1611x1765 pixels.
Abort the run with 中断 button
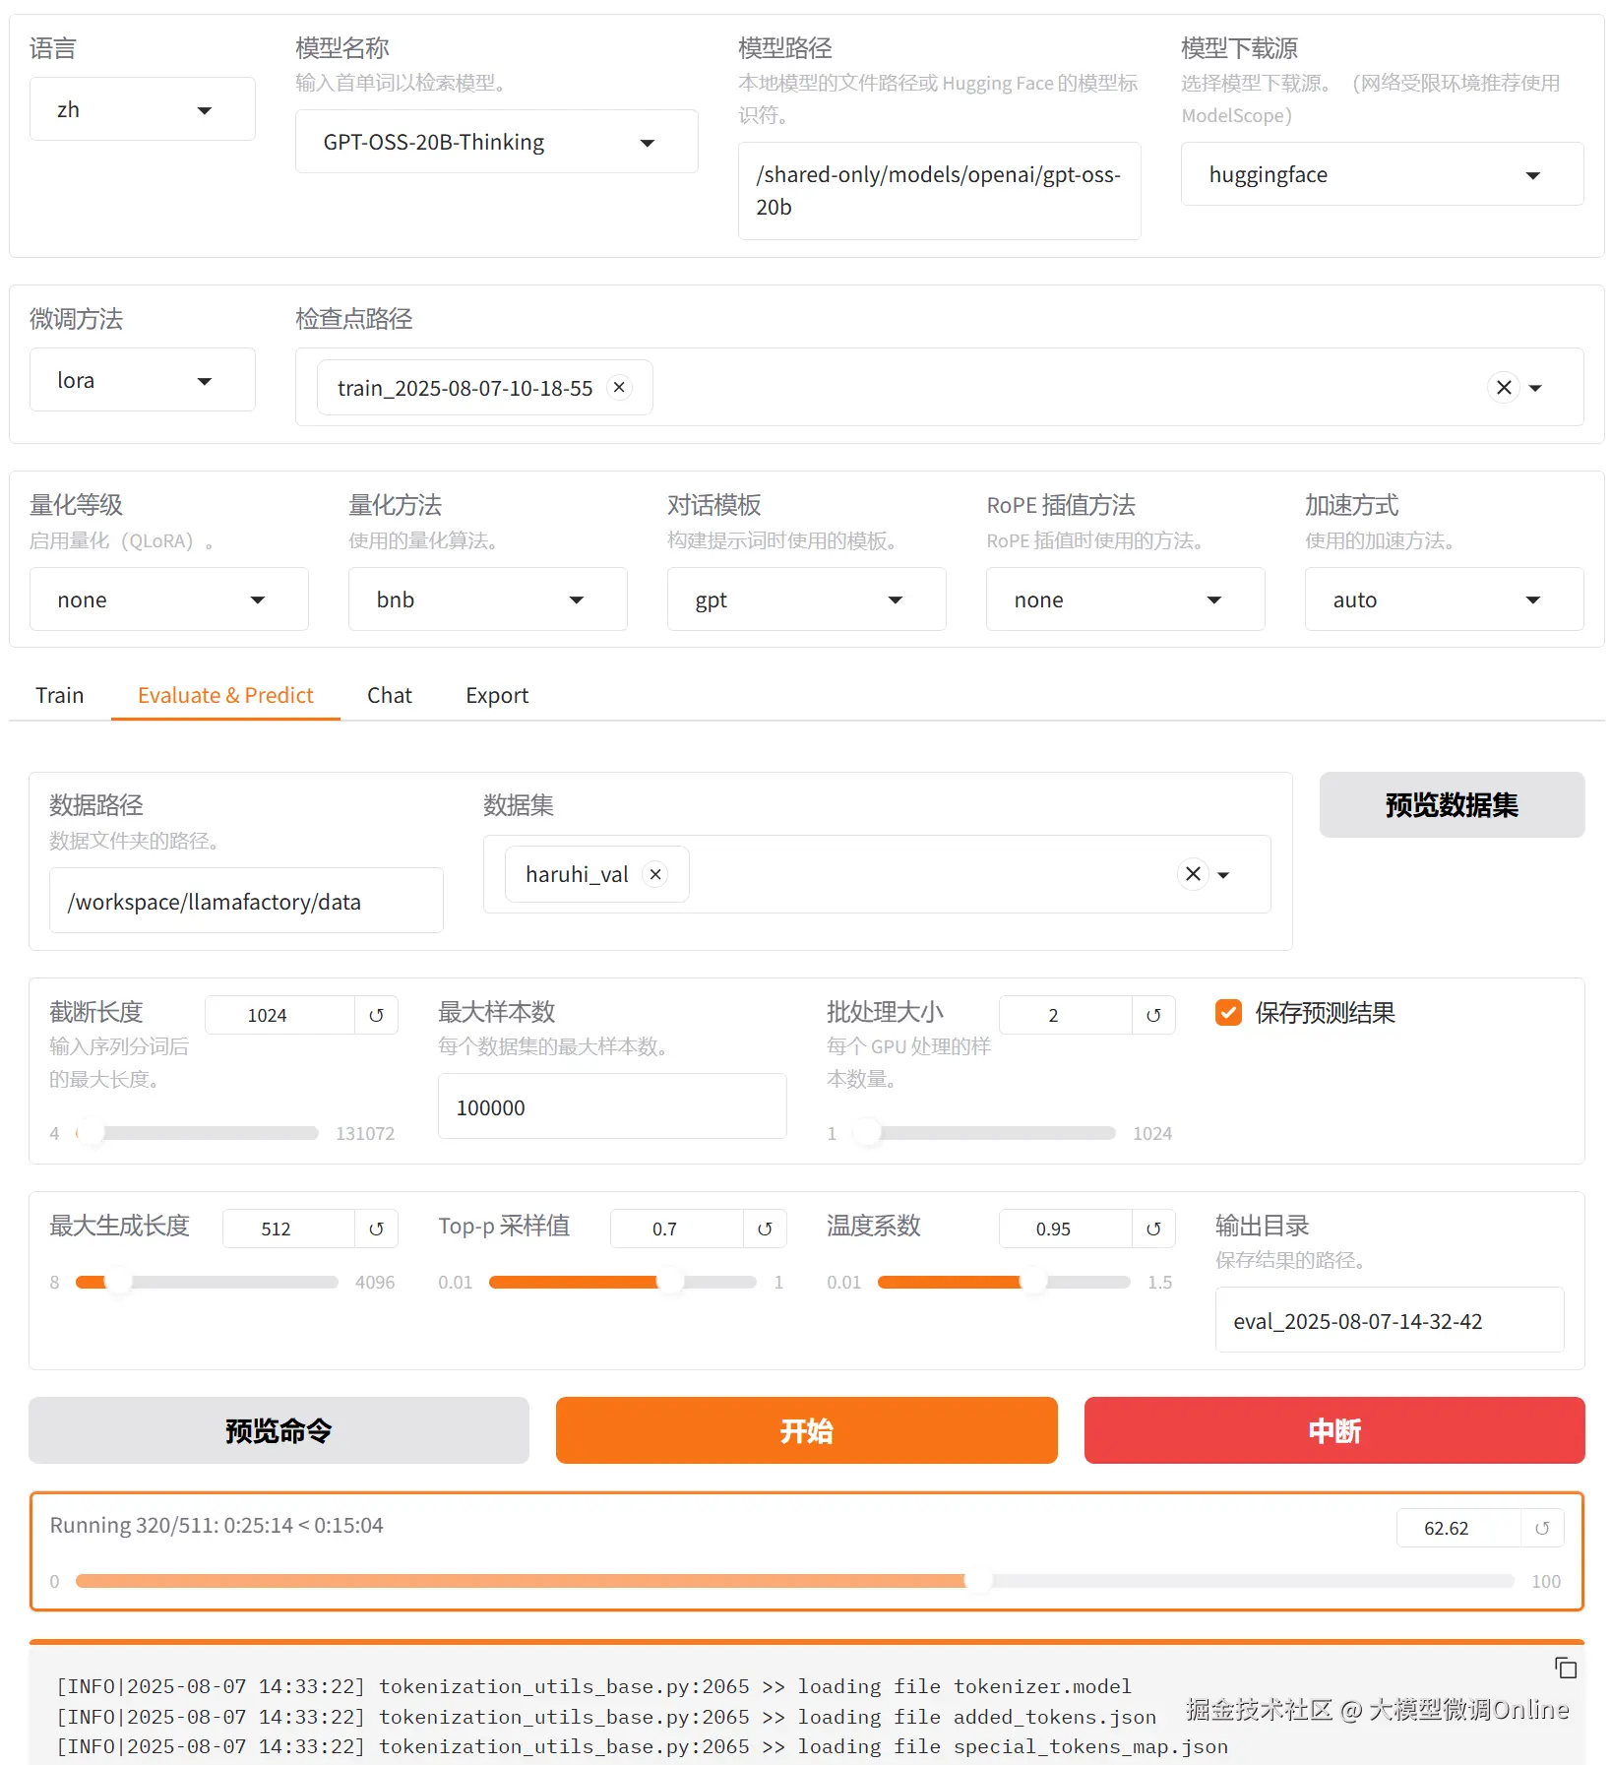[1334, 1430]
